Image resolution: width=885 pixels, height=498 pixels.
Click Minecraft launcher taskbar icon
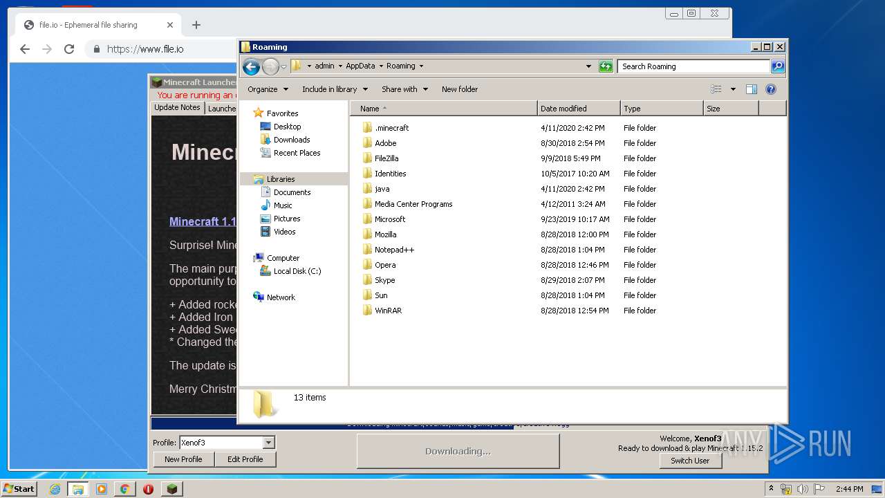[172, 489]
